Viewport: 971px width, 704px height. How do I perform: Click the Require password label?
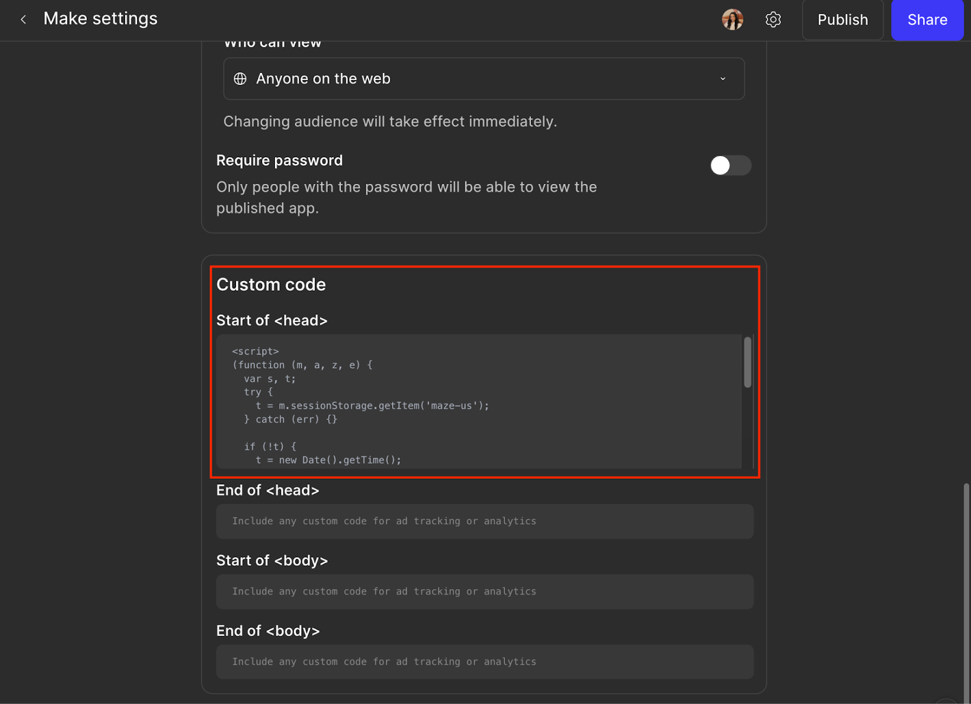[x=279, y=160]
